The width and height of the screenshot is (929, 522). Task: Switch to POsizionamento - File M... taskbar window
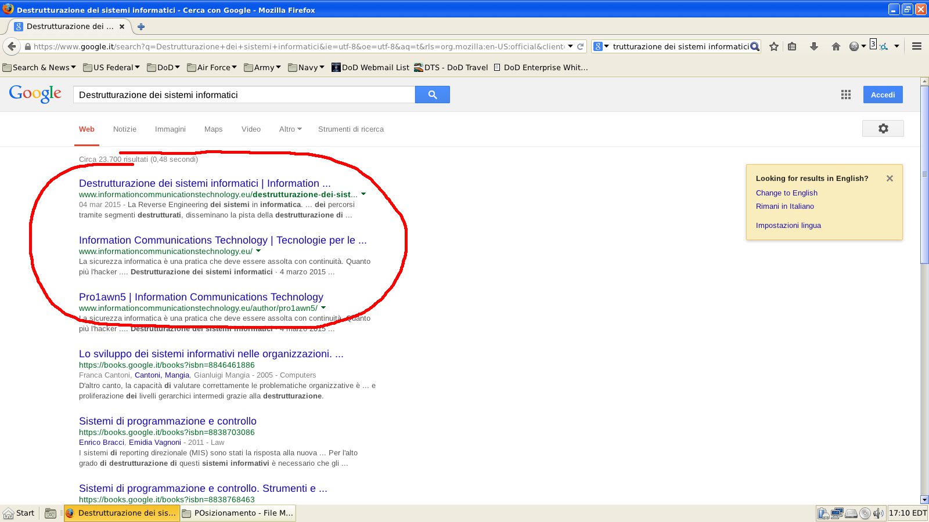238,513
